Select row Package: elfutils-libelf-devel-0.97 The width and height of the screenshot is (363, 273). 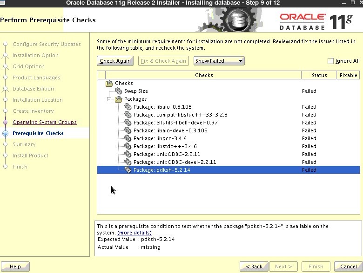coord(228,123)
